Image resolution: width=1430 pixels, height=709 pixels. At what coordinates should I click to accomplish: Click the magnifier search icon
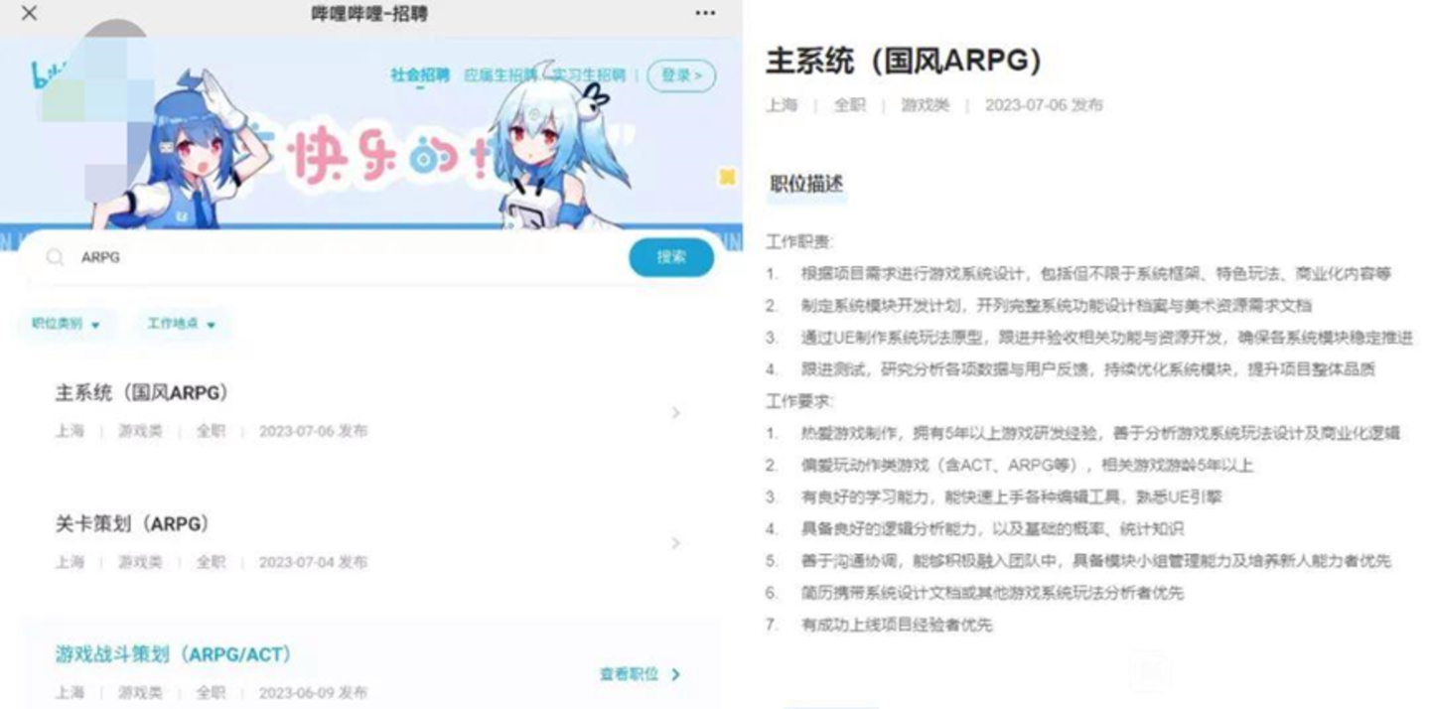coord(56,257)
